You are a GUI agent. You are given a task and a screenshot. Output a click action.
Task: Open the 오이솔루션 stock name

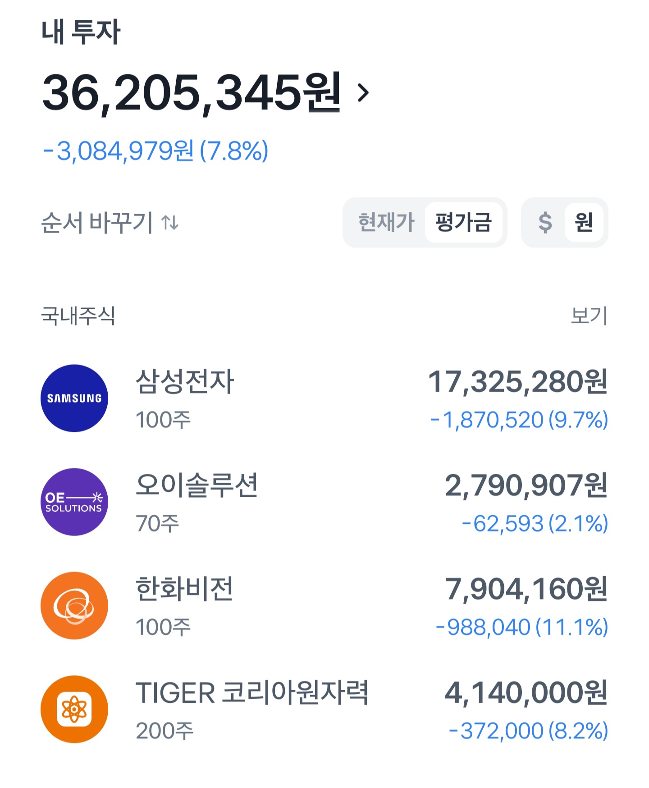click(x=197, y=486)
